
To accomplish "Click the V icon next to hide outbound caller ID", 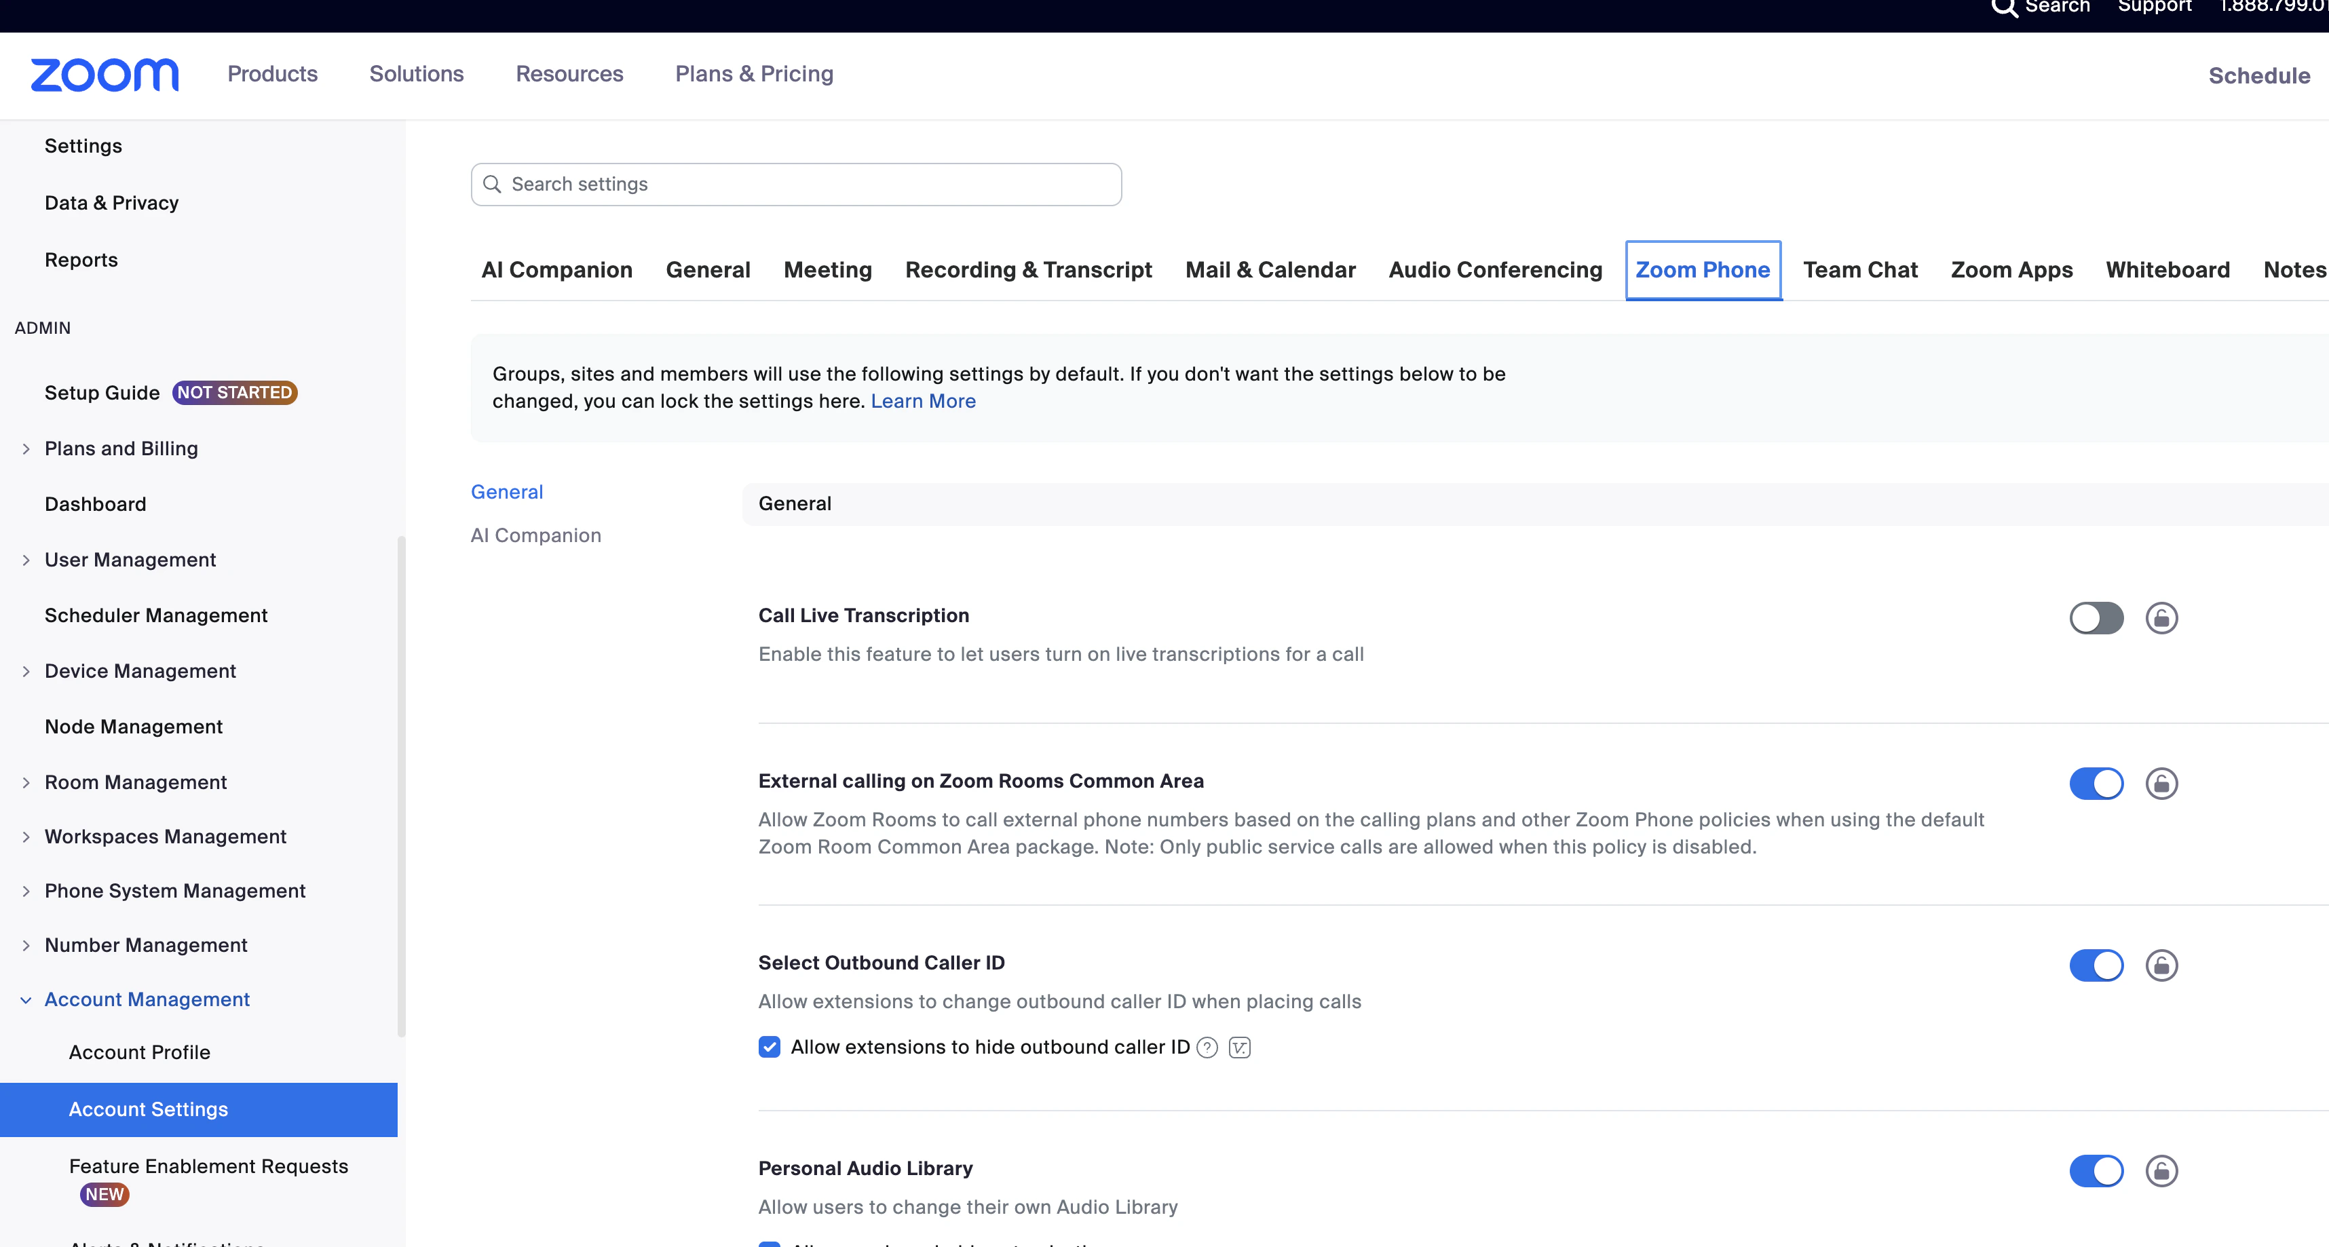I will (1238, 1048).
